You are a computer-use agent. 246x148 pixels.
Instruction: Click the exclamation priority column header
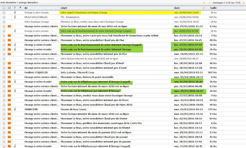(20, 8)
